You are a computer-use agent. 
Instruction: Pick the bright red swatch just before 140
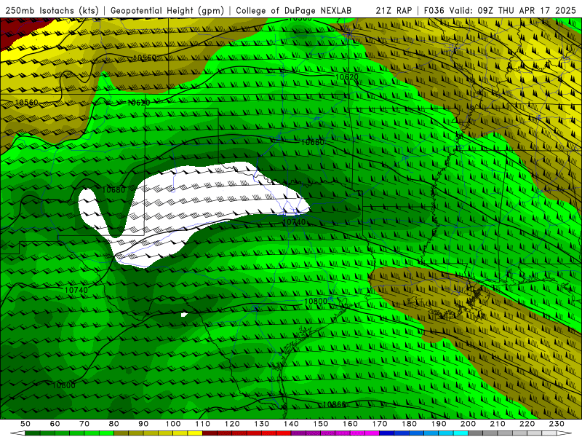(284, 433)
